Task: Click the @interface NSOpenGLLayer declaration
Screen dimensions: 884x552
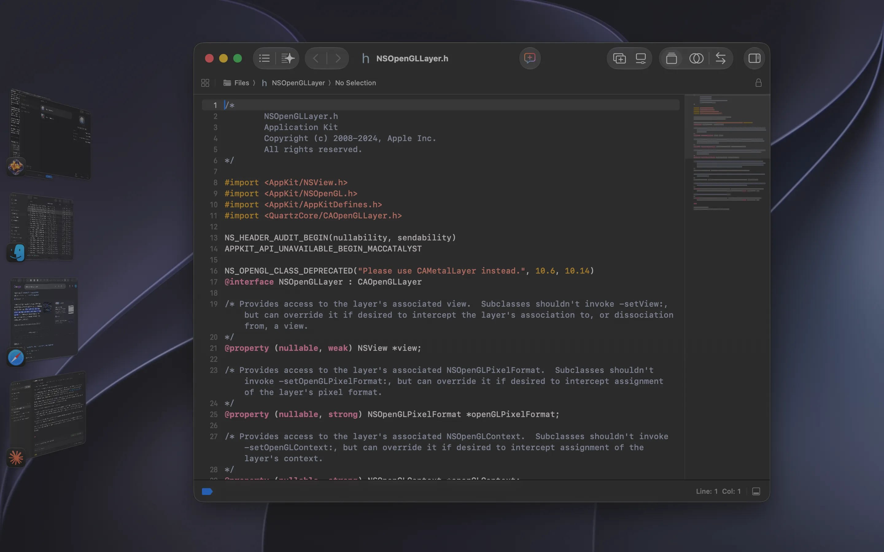Action: point(323,282)
